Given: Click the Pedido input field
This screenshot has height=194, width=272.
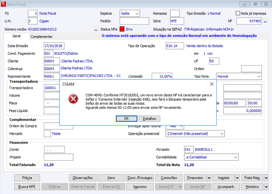Looking at the screenshot, I should pos(134,21).
